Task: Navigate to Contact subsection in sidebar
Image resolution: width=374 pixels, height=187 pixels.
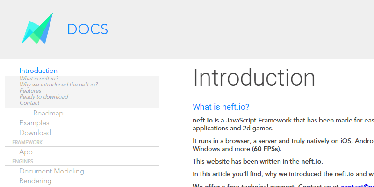Action: 29,103
